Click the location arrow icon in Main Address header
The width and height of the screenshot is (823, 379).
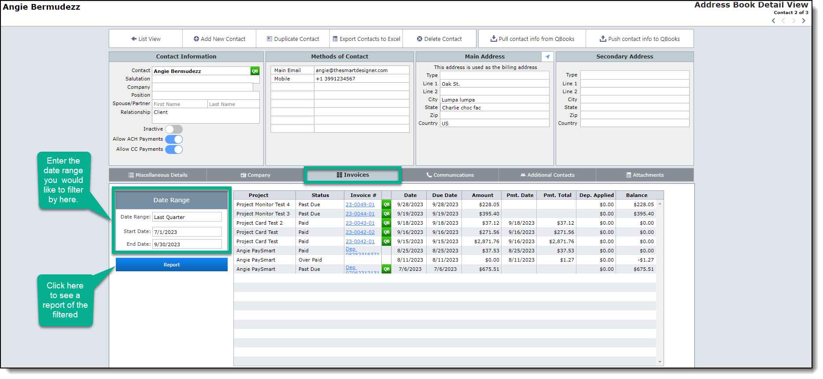547,57
